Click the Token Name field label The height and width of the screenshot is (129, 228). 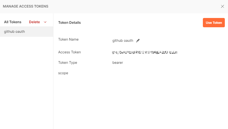[x=68, y=39]
